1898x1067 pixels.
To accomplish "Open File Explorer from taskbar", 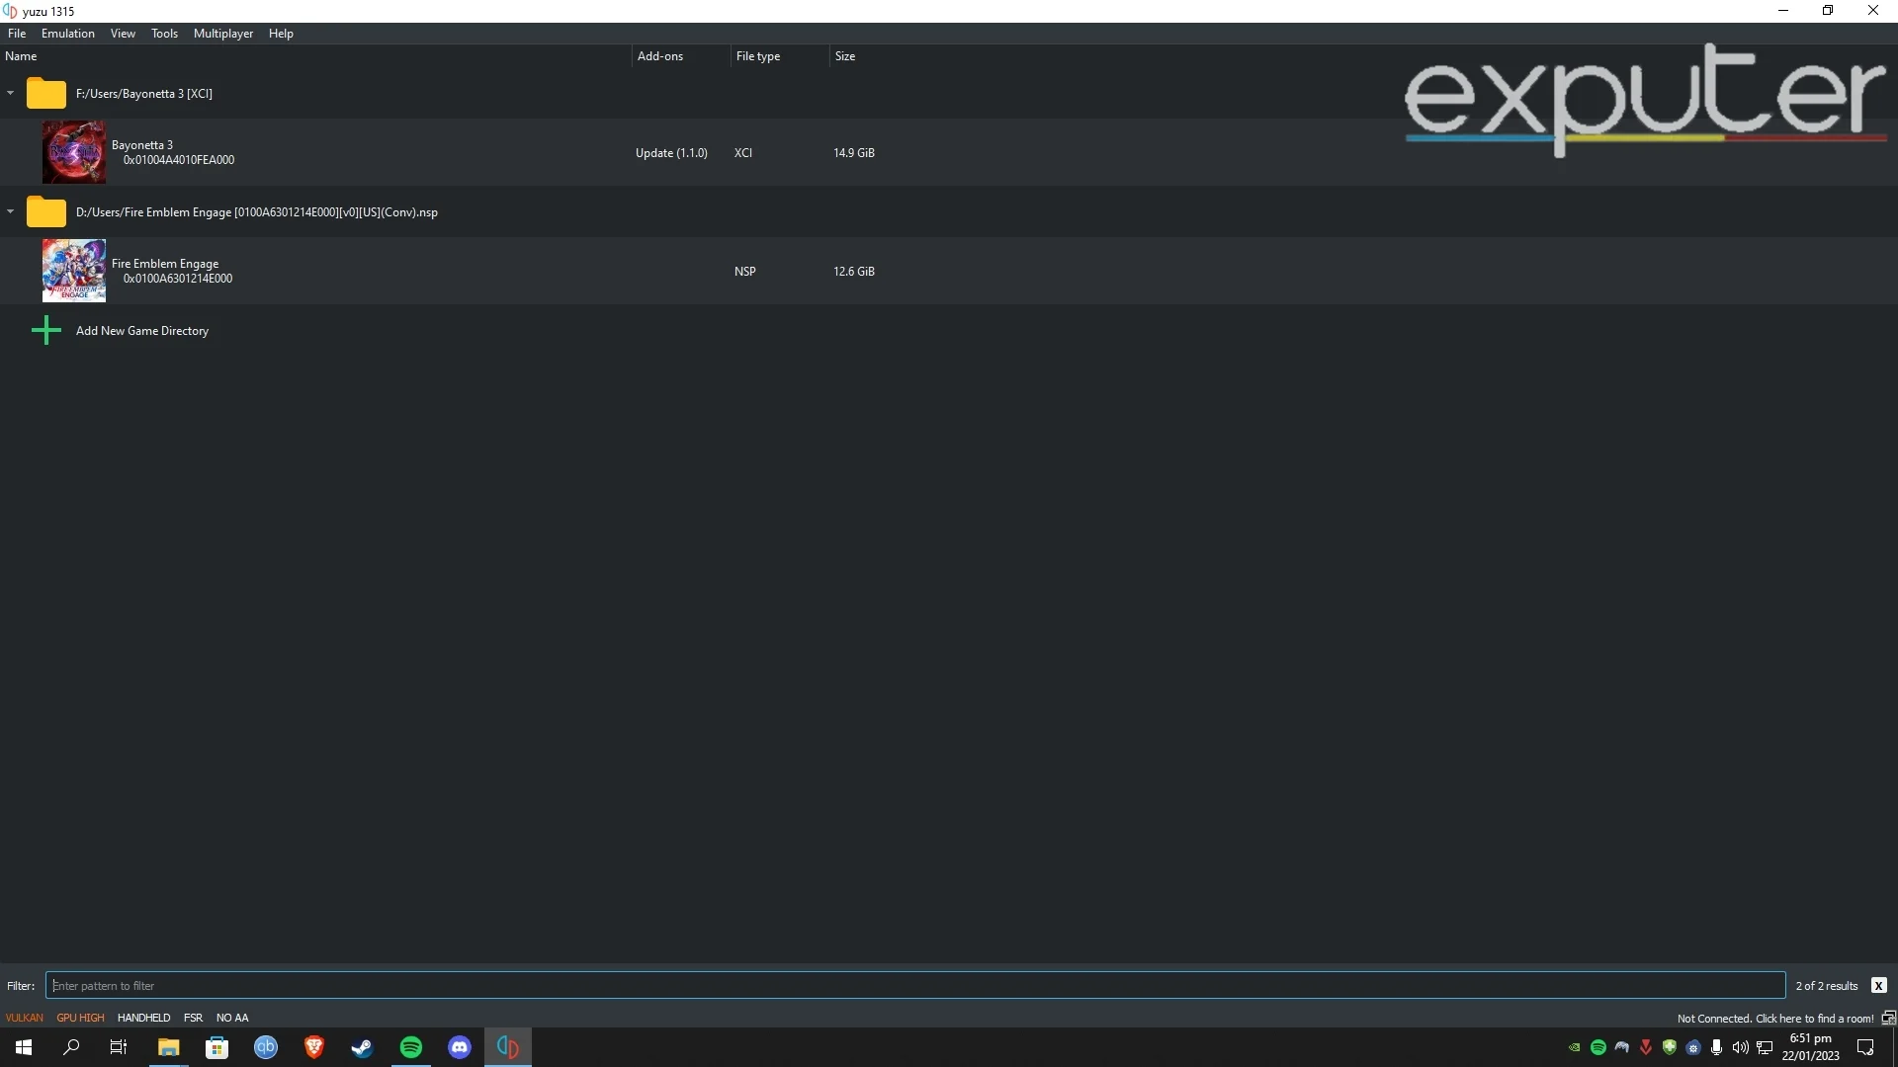I will coord(168,1047).
